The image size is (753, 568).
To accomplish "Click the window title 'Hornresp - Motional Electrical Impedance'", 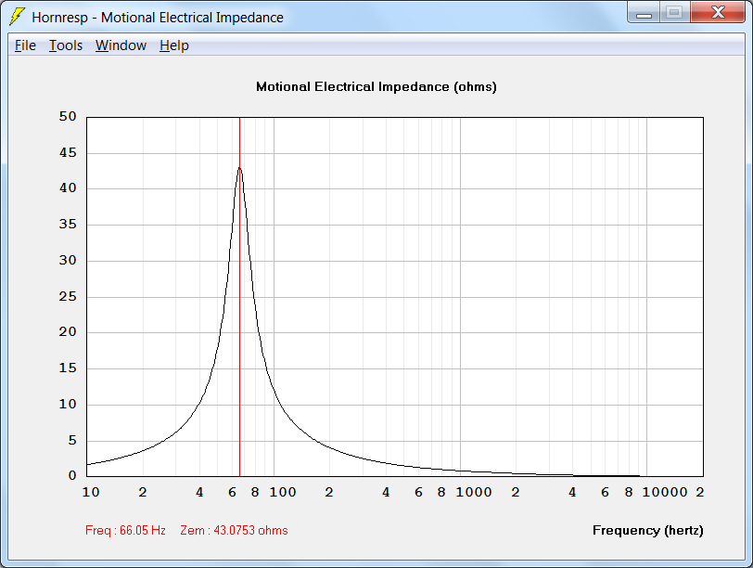I will click(158, 18).
